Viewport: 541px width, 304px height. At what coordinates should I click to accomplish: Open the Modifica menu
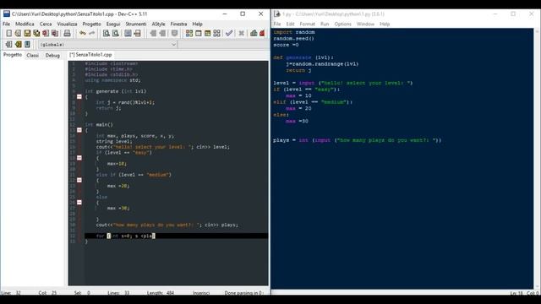coord(25,24)
